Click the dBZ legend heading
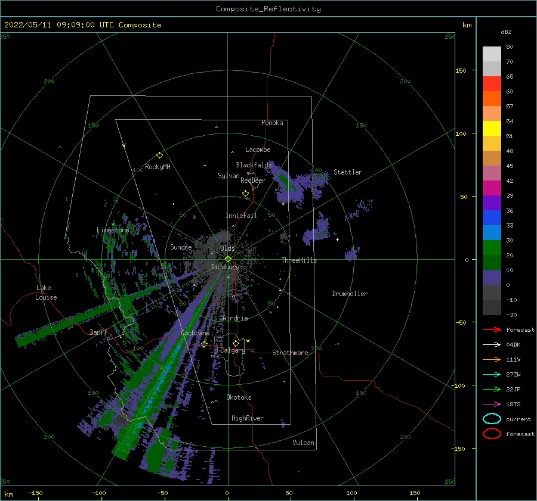 click(x=506, y=32)
